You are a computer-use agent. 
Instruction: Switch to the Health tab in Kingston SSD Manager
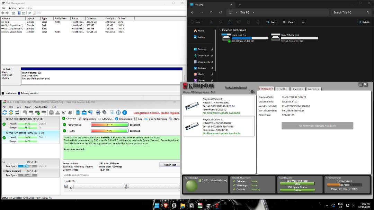(282, 89)
